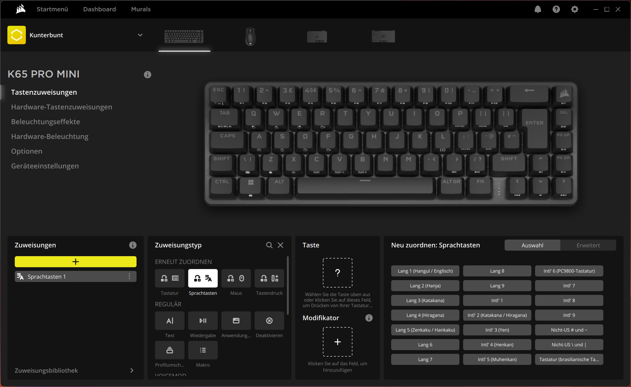Pick Lang 1 (Hangul / Englisch)
This screenshot has height=387, width=631.
[x=425, y=271]
